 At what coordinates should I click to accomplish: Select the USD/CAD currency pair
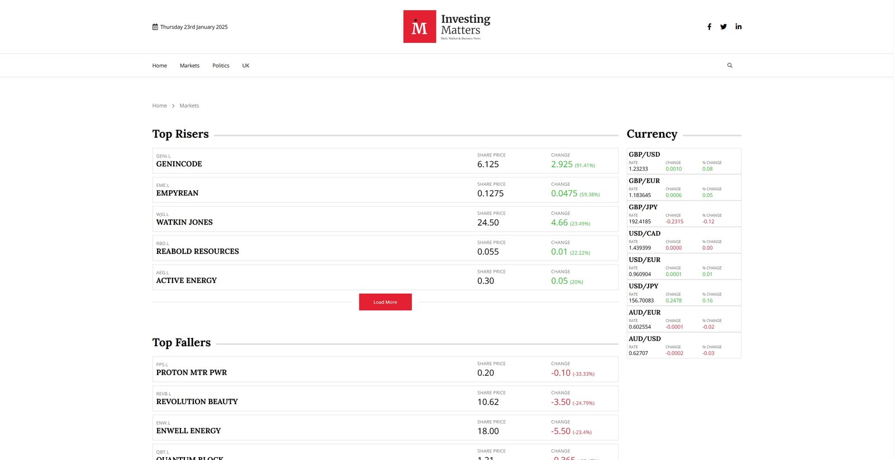(684, 240)
